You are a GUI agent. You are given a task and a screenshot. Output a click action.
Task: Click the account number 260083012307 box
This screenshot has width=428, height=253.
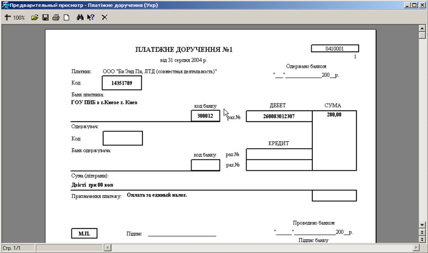(279, 116)
